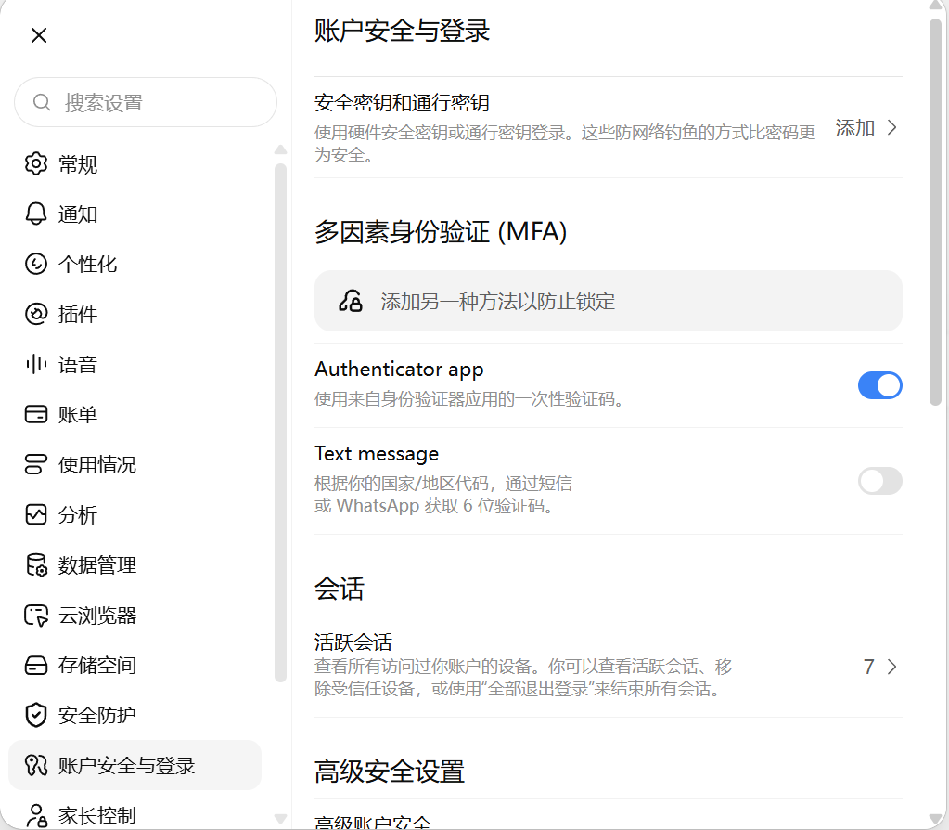The width and height of the screenshot is (949, 830).
Task: Switch to the 账单 tab
Action: (x=135, y=414)
